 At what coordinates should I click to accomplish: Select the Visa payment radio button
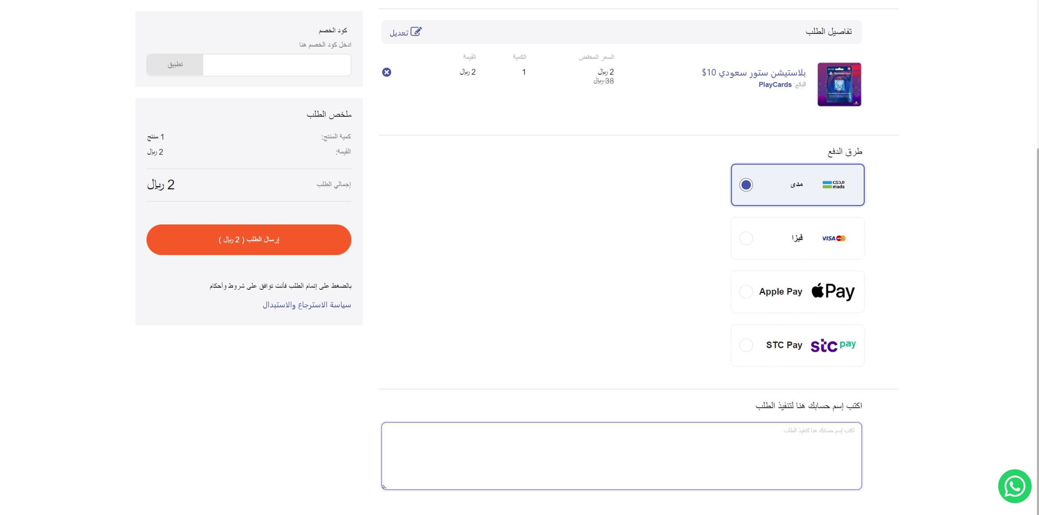(746, 238)
